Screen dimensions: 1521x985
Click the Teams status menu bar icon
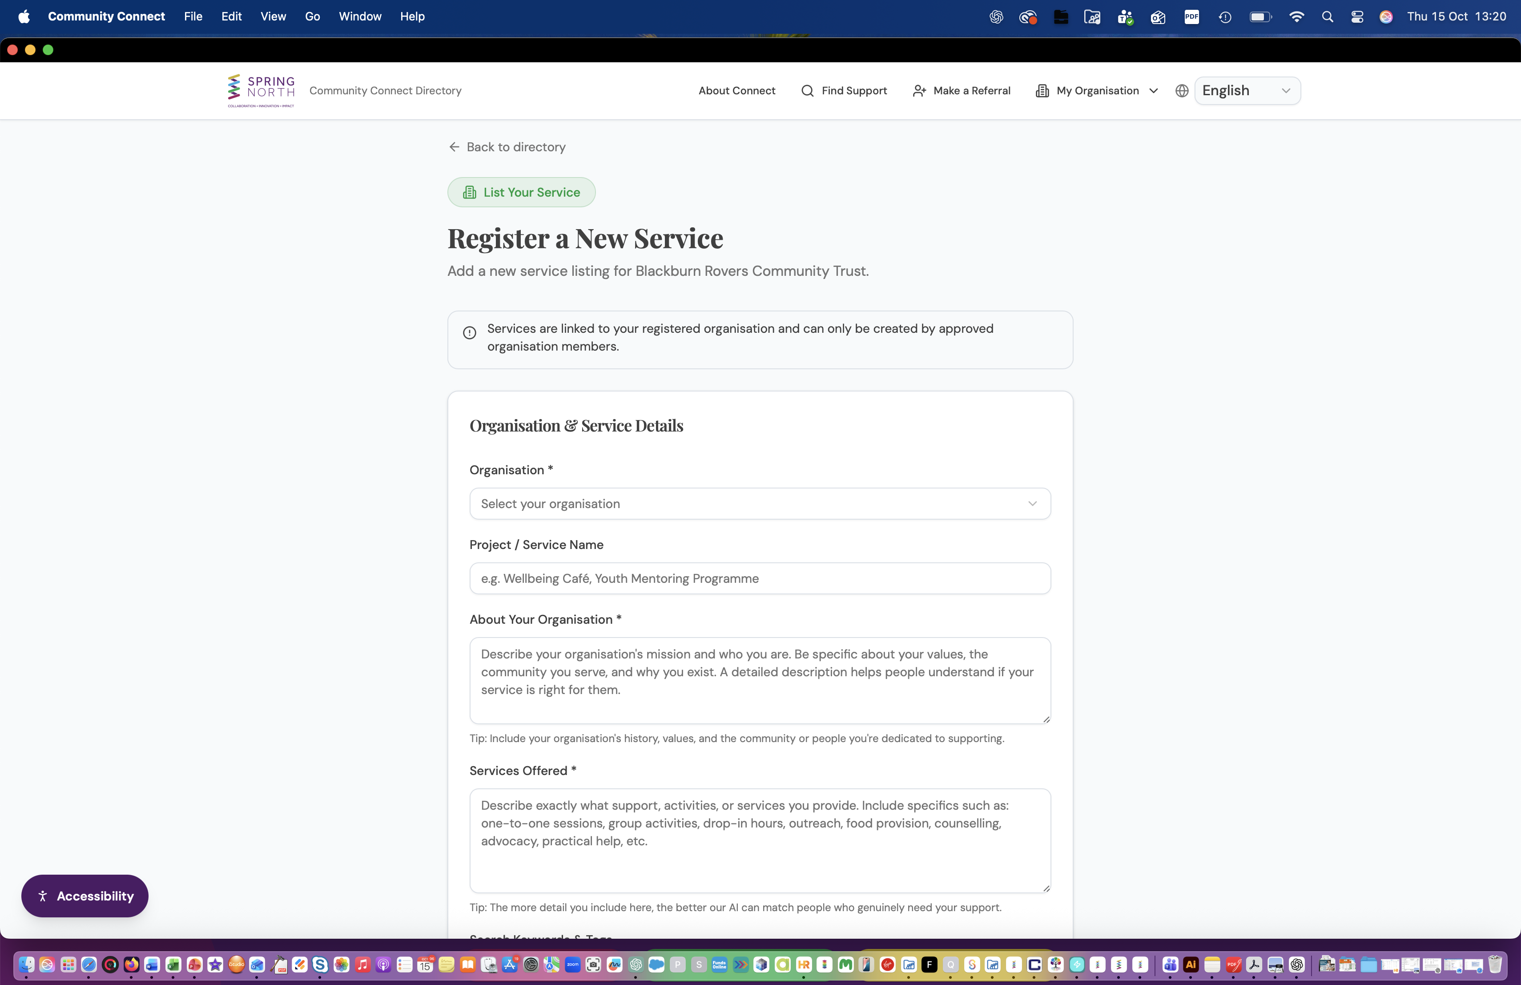coord(1125,16)
